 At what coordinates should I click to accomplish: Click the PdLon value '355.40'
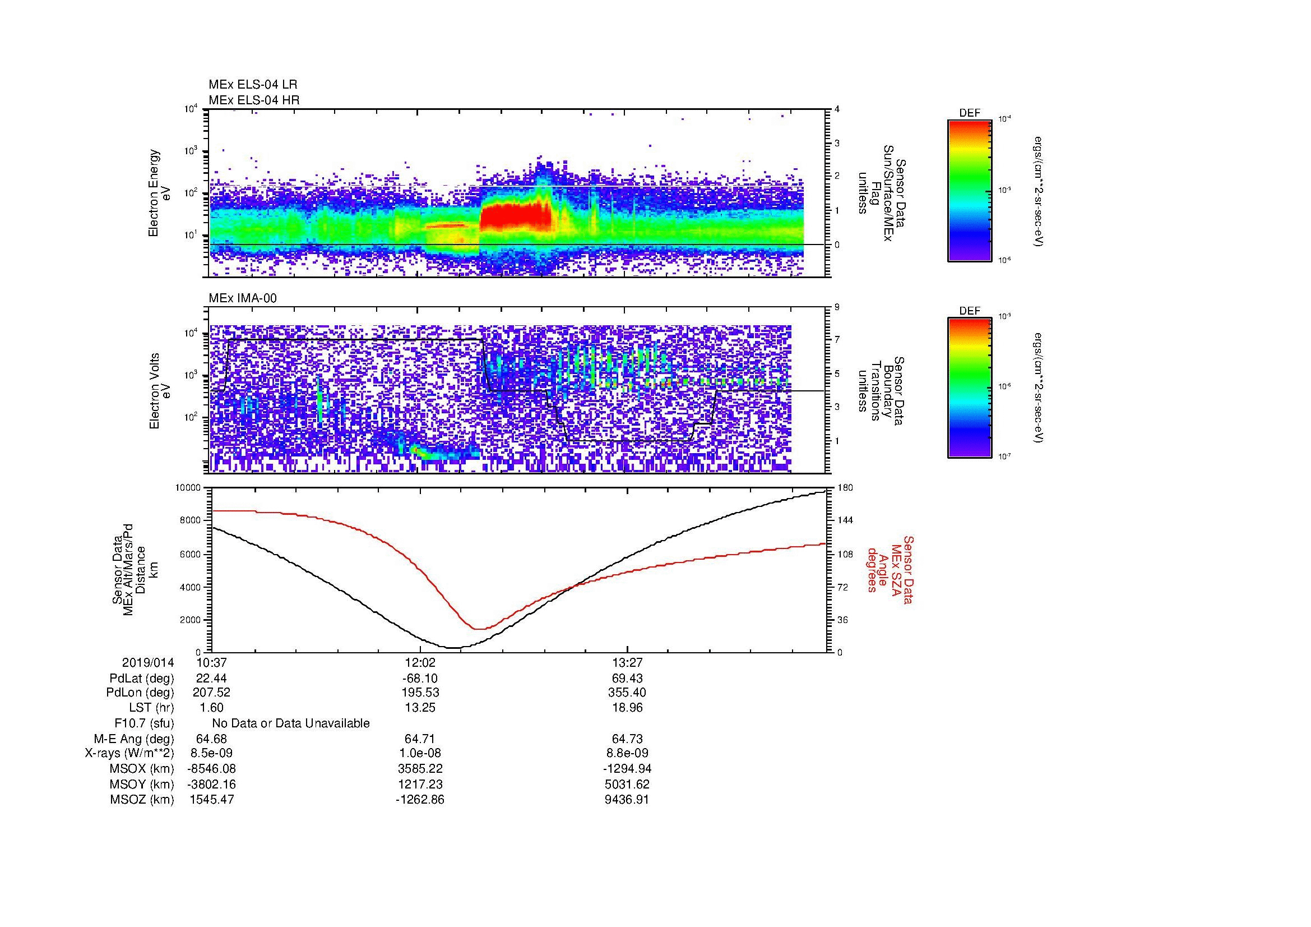point(627,692)
